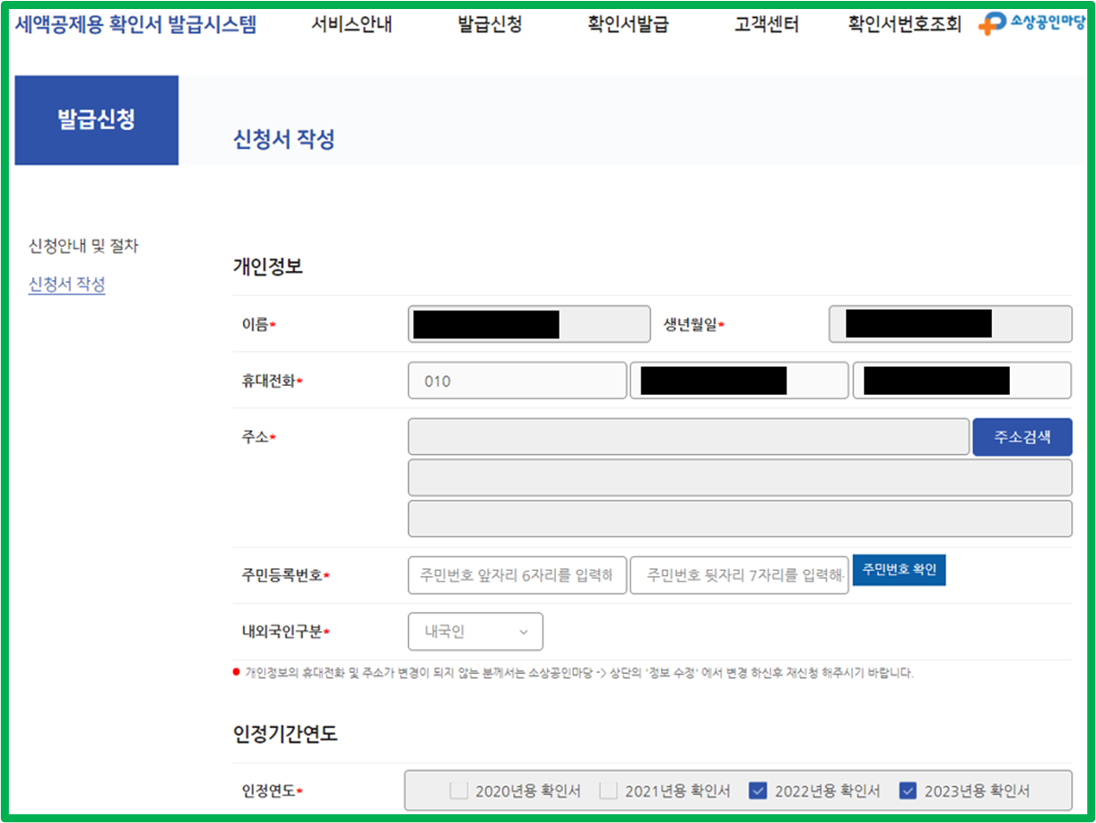
Task: Click the third 주소 line field
Action: (x=740, y=519)
